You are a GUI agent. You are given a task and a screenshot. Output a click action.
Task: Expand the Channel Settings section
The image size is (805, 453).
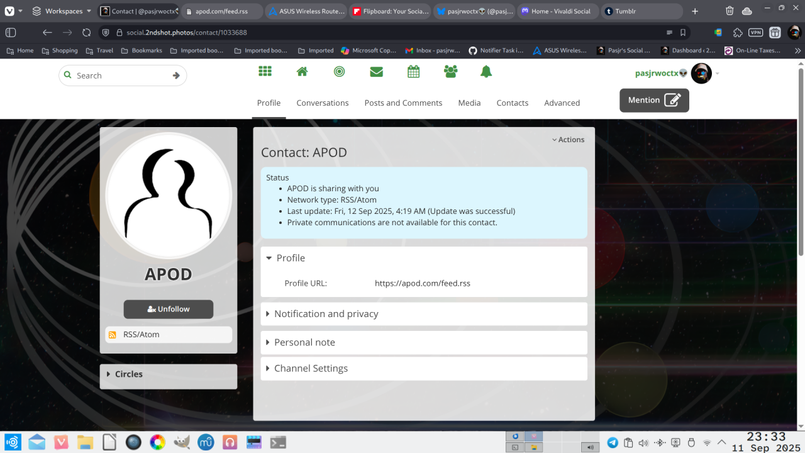(310, 369)
